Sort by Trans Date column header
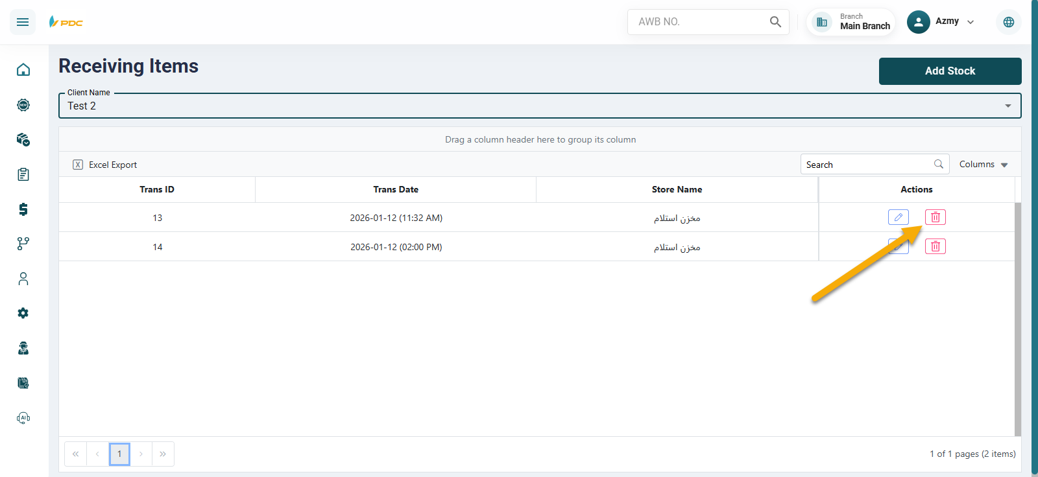Viewport: 1038px width, 477px height. [396, 190]
